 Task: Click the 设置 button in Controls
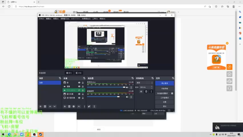165,102
